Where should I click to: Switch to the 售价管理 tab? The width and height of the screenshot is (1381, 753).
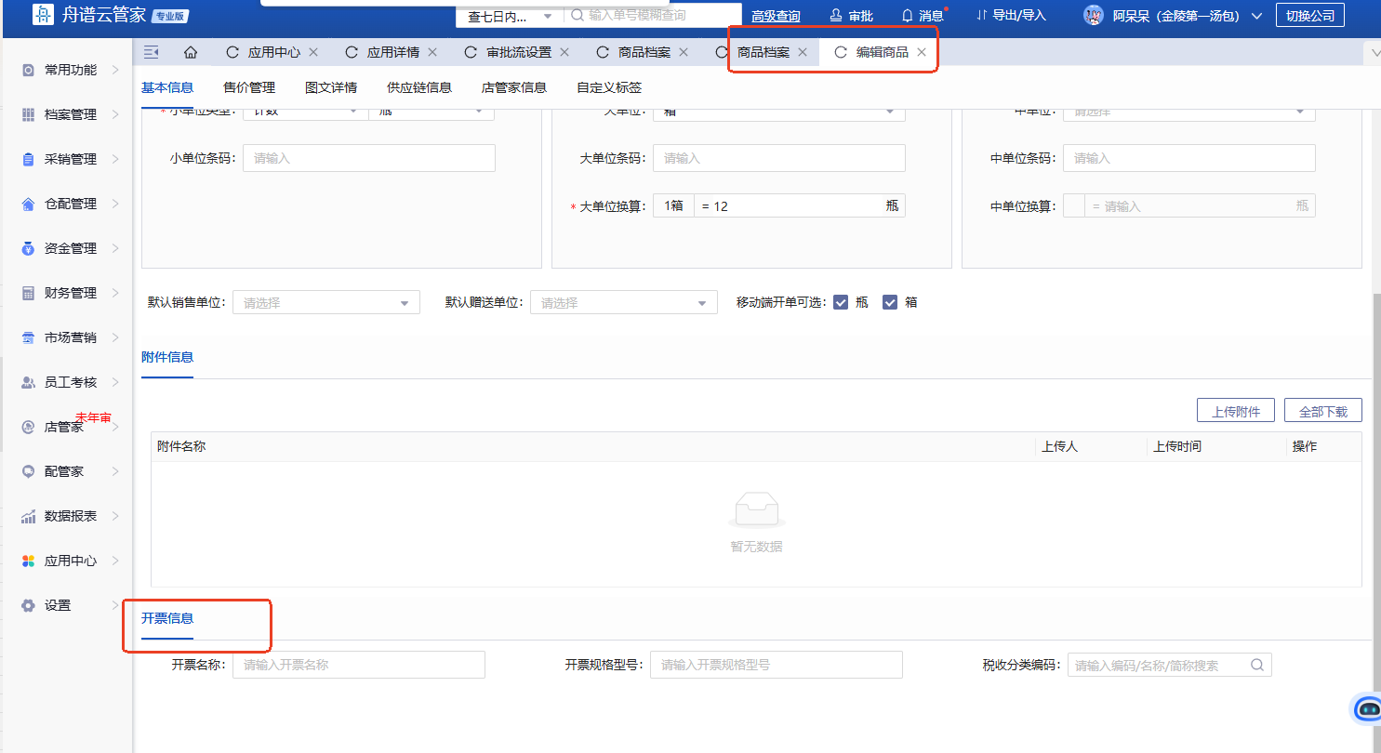(249, 87)
